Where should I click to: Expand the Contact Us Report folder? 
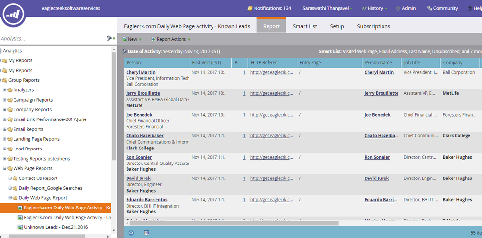(10, 178)
